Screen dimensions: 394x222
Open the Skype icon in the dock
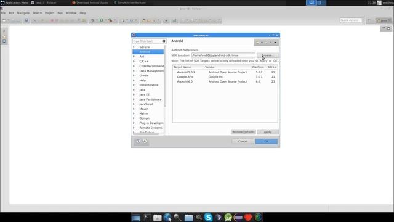(x=208, y=218)
